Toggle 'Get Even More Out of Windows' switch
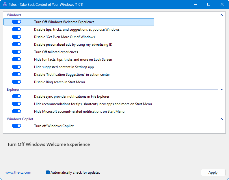The image size is (229, 180). [x=16, y=37]
